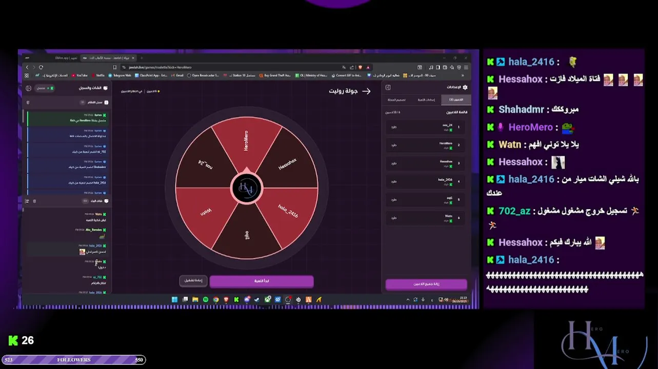Click the remove all players button

pos(426,284)
